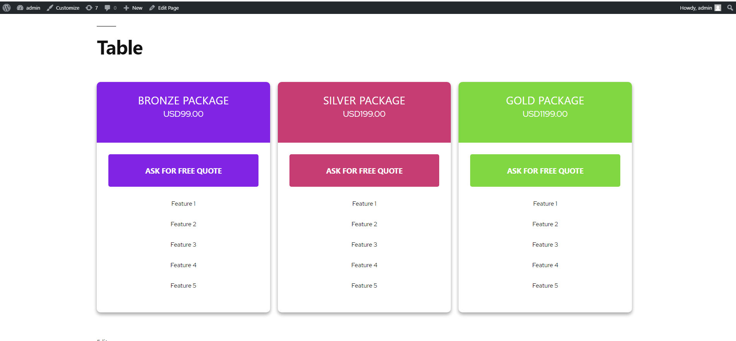
Task: Click Feature 1 in Bronze package
Action: pyautogui.click(x=183, y=204)
